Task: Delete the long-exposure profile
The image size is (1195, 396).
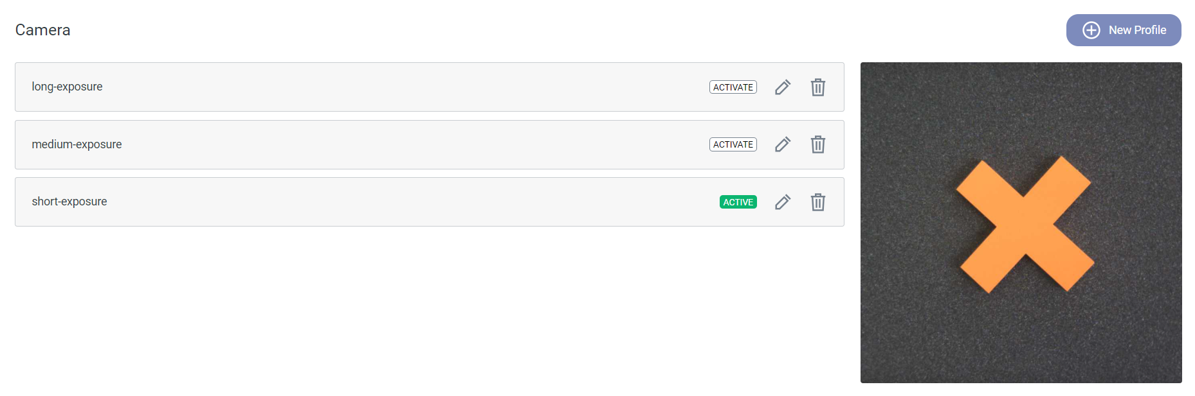Action: [817, 87]
